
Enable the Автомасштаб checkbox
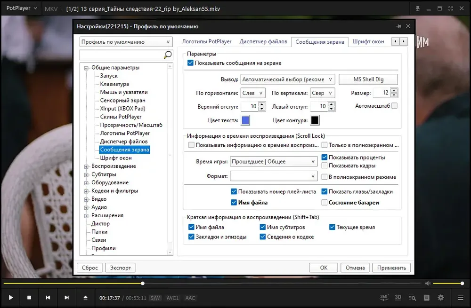click(394, 105)
